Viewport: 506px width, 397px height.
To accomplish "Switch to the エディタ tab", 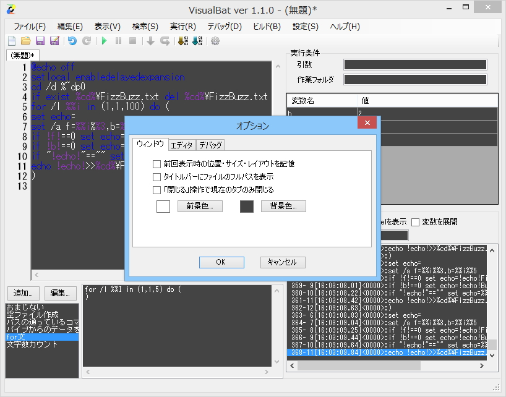I will [x=182, y=145].
